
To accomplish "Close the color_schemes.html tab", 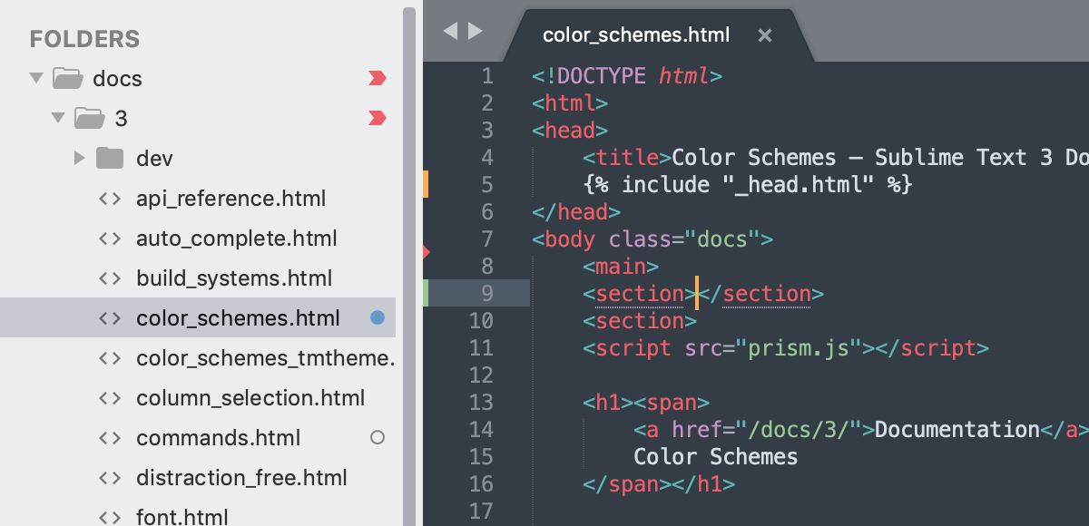I will pyautogui.click(x=764, y=35).
